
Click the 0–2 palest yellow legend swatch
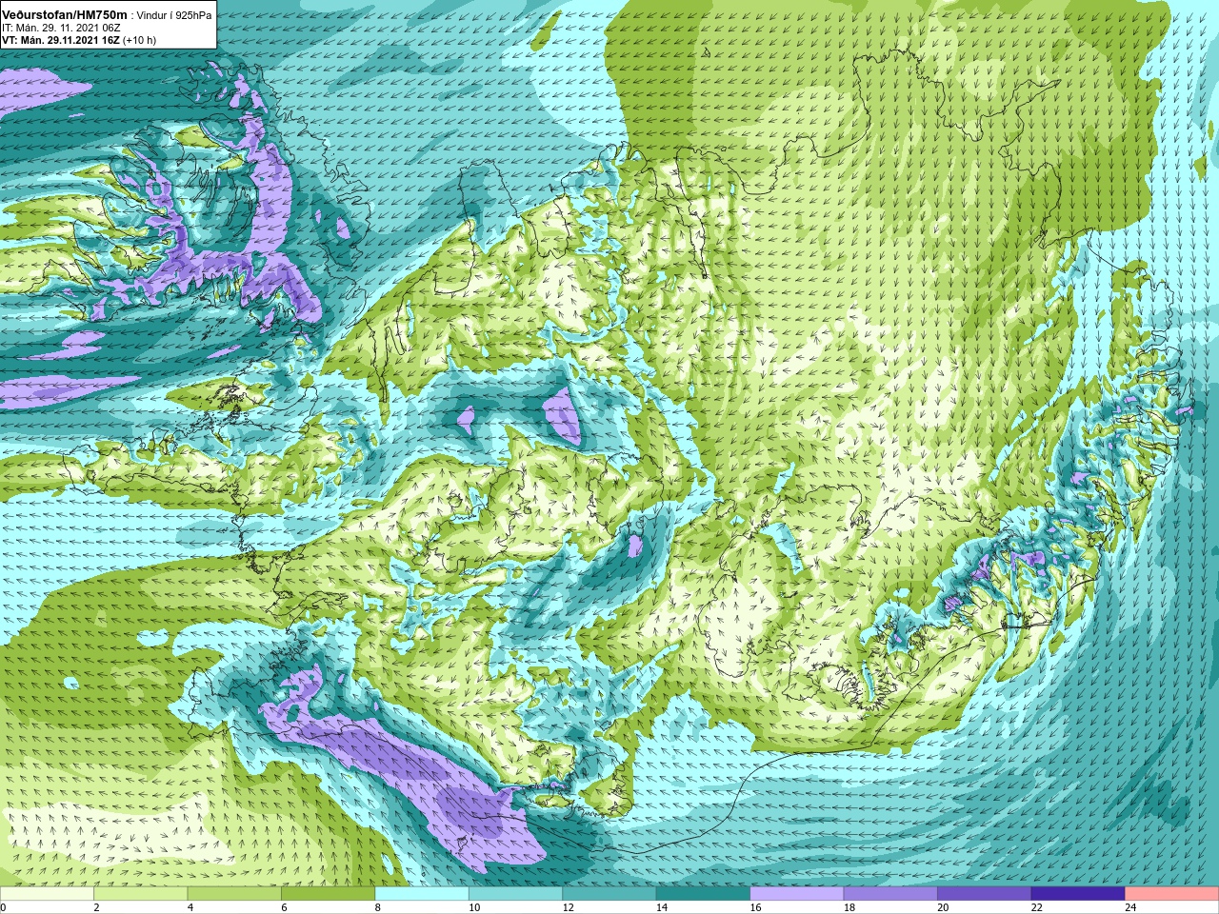coord(47,894)
